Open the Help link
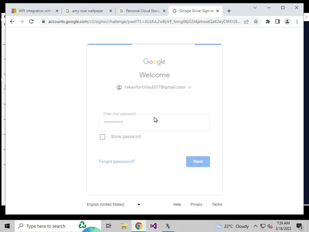 tap(177, 205)
